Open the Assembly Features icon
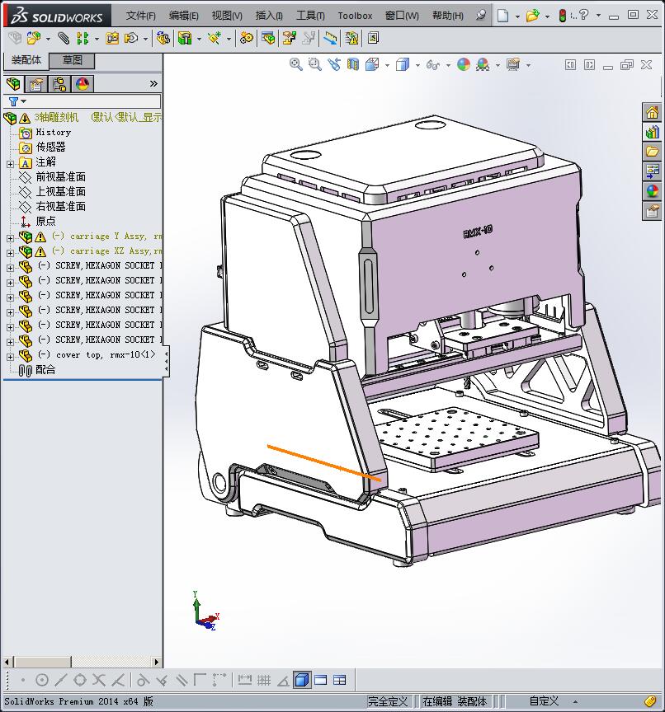 (x=185, y=38)
